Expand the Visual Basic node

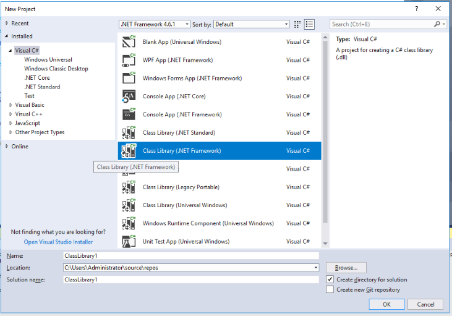point(11,105)
